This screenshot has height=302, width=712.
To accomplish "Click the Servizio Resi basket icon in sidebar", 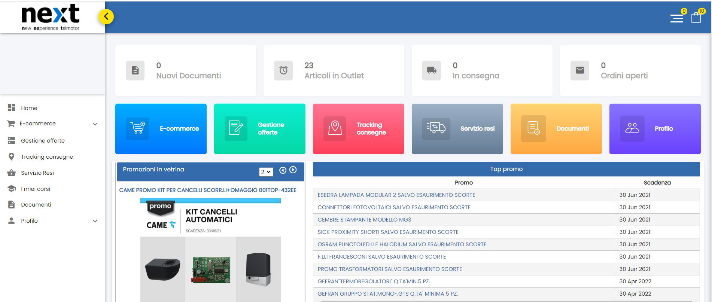I will (12, 173).
